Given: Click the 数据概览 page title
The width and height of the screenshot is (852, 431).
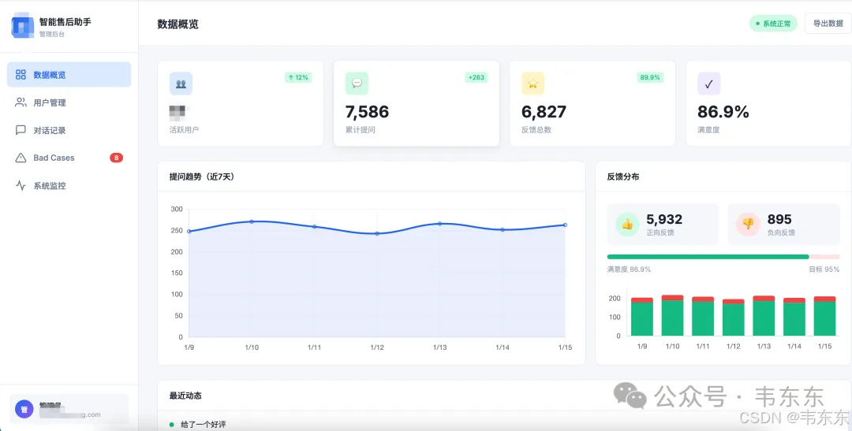Looking at the screenshot, I should pos(177,24).
